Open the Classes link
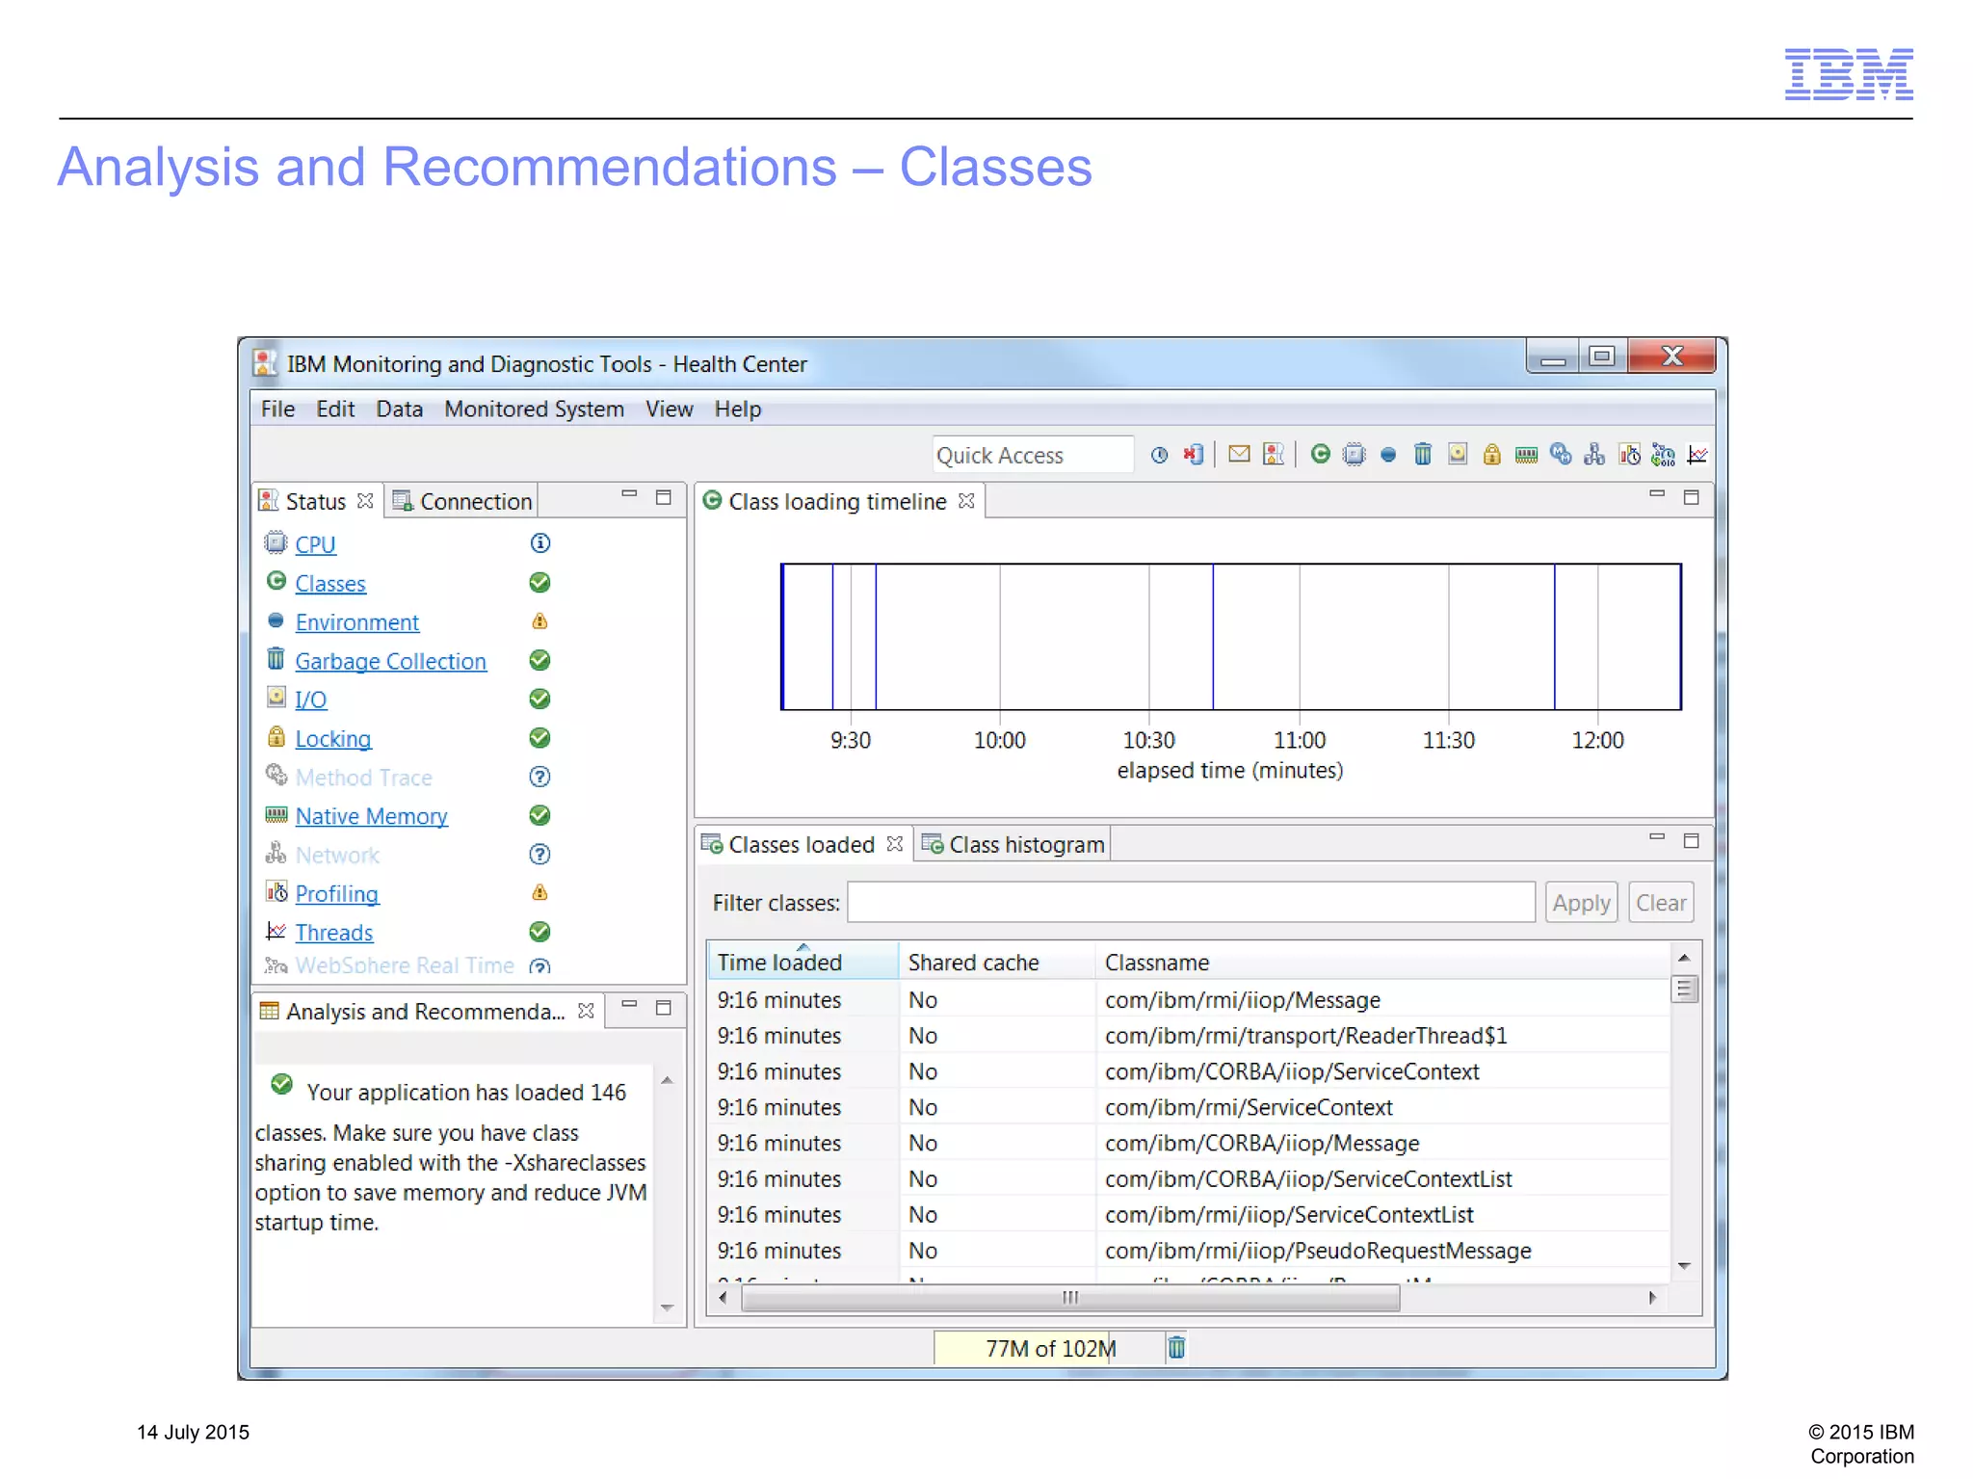This screenshot has width=1973, height=1479. [x=330, y=584]
